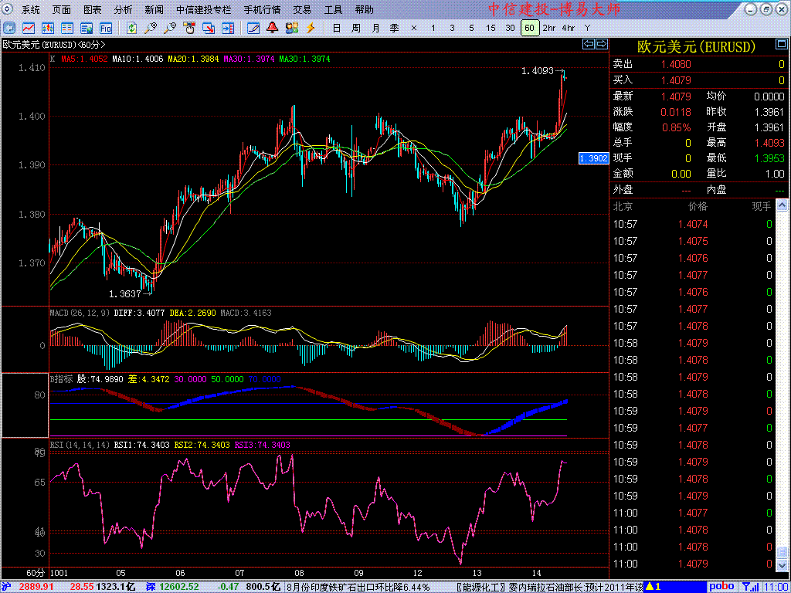Click the lightning bolt quick trade icon
Image resolution: width=791 pixels, height=593 pixels.
point(311,28)
